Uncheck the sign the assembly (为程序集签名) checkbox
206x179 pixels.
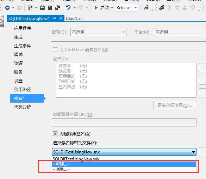[55, 134]
